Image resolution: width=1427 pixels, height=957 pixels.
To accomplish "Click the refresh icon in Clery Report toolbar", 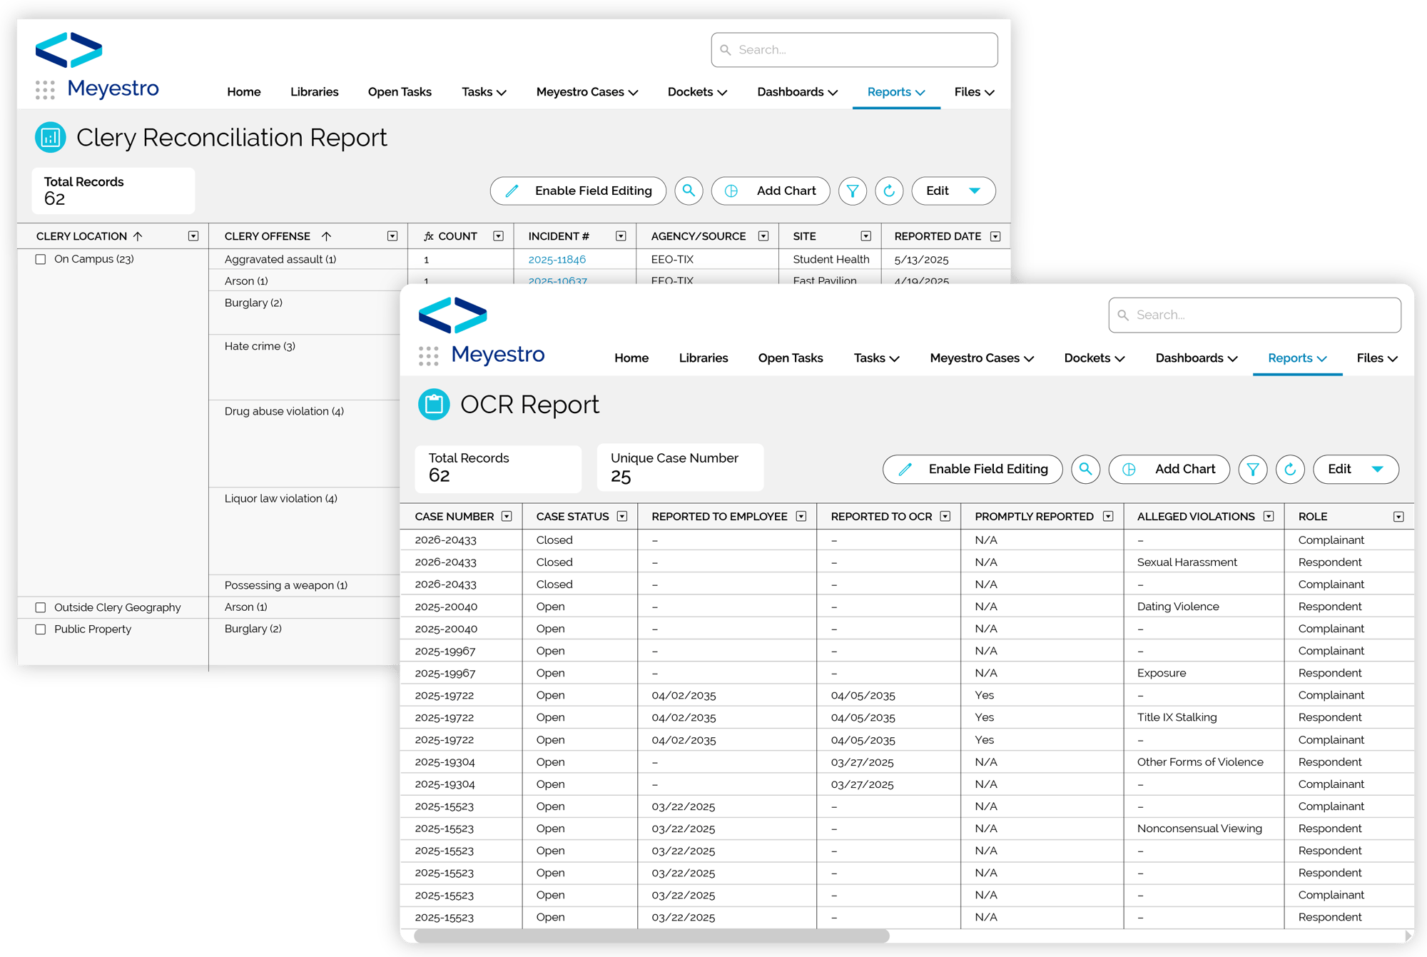I will coord(889,191).
